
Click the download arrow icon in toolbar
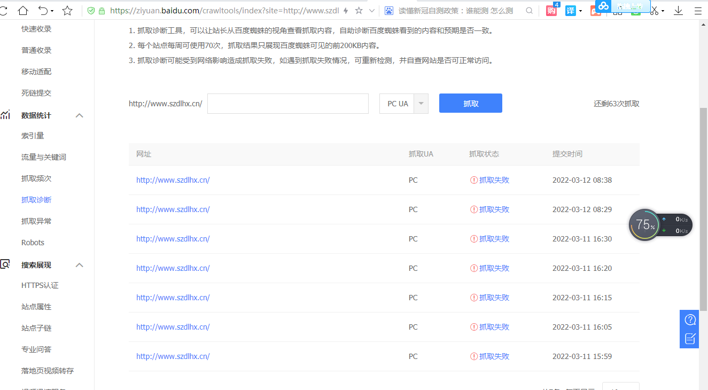[678, 10]
